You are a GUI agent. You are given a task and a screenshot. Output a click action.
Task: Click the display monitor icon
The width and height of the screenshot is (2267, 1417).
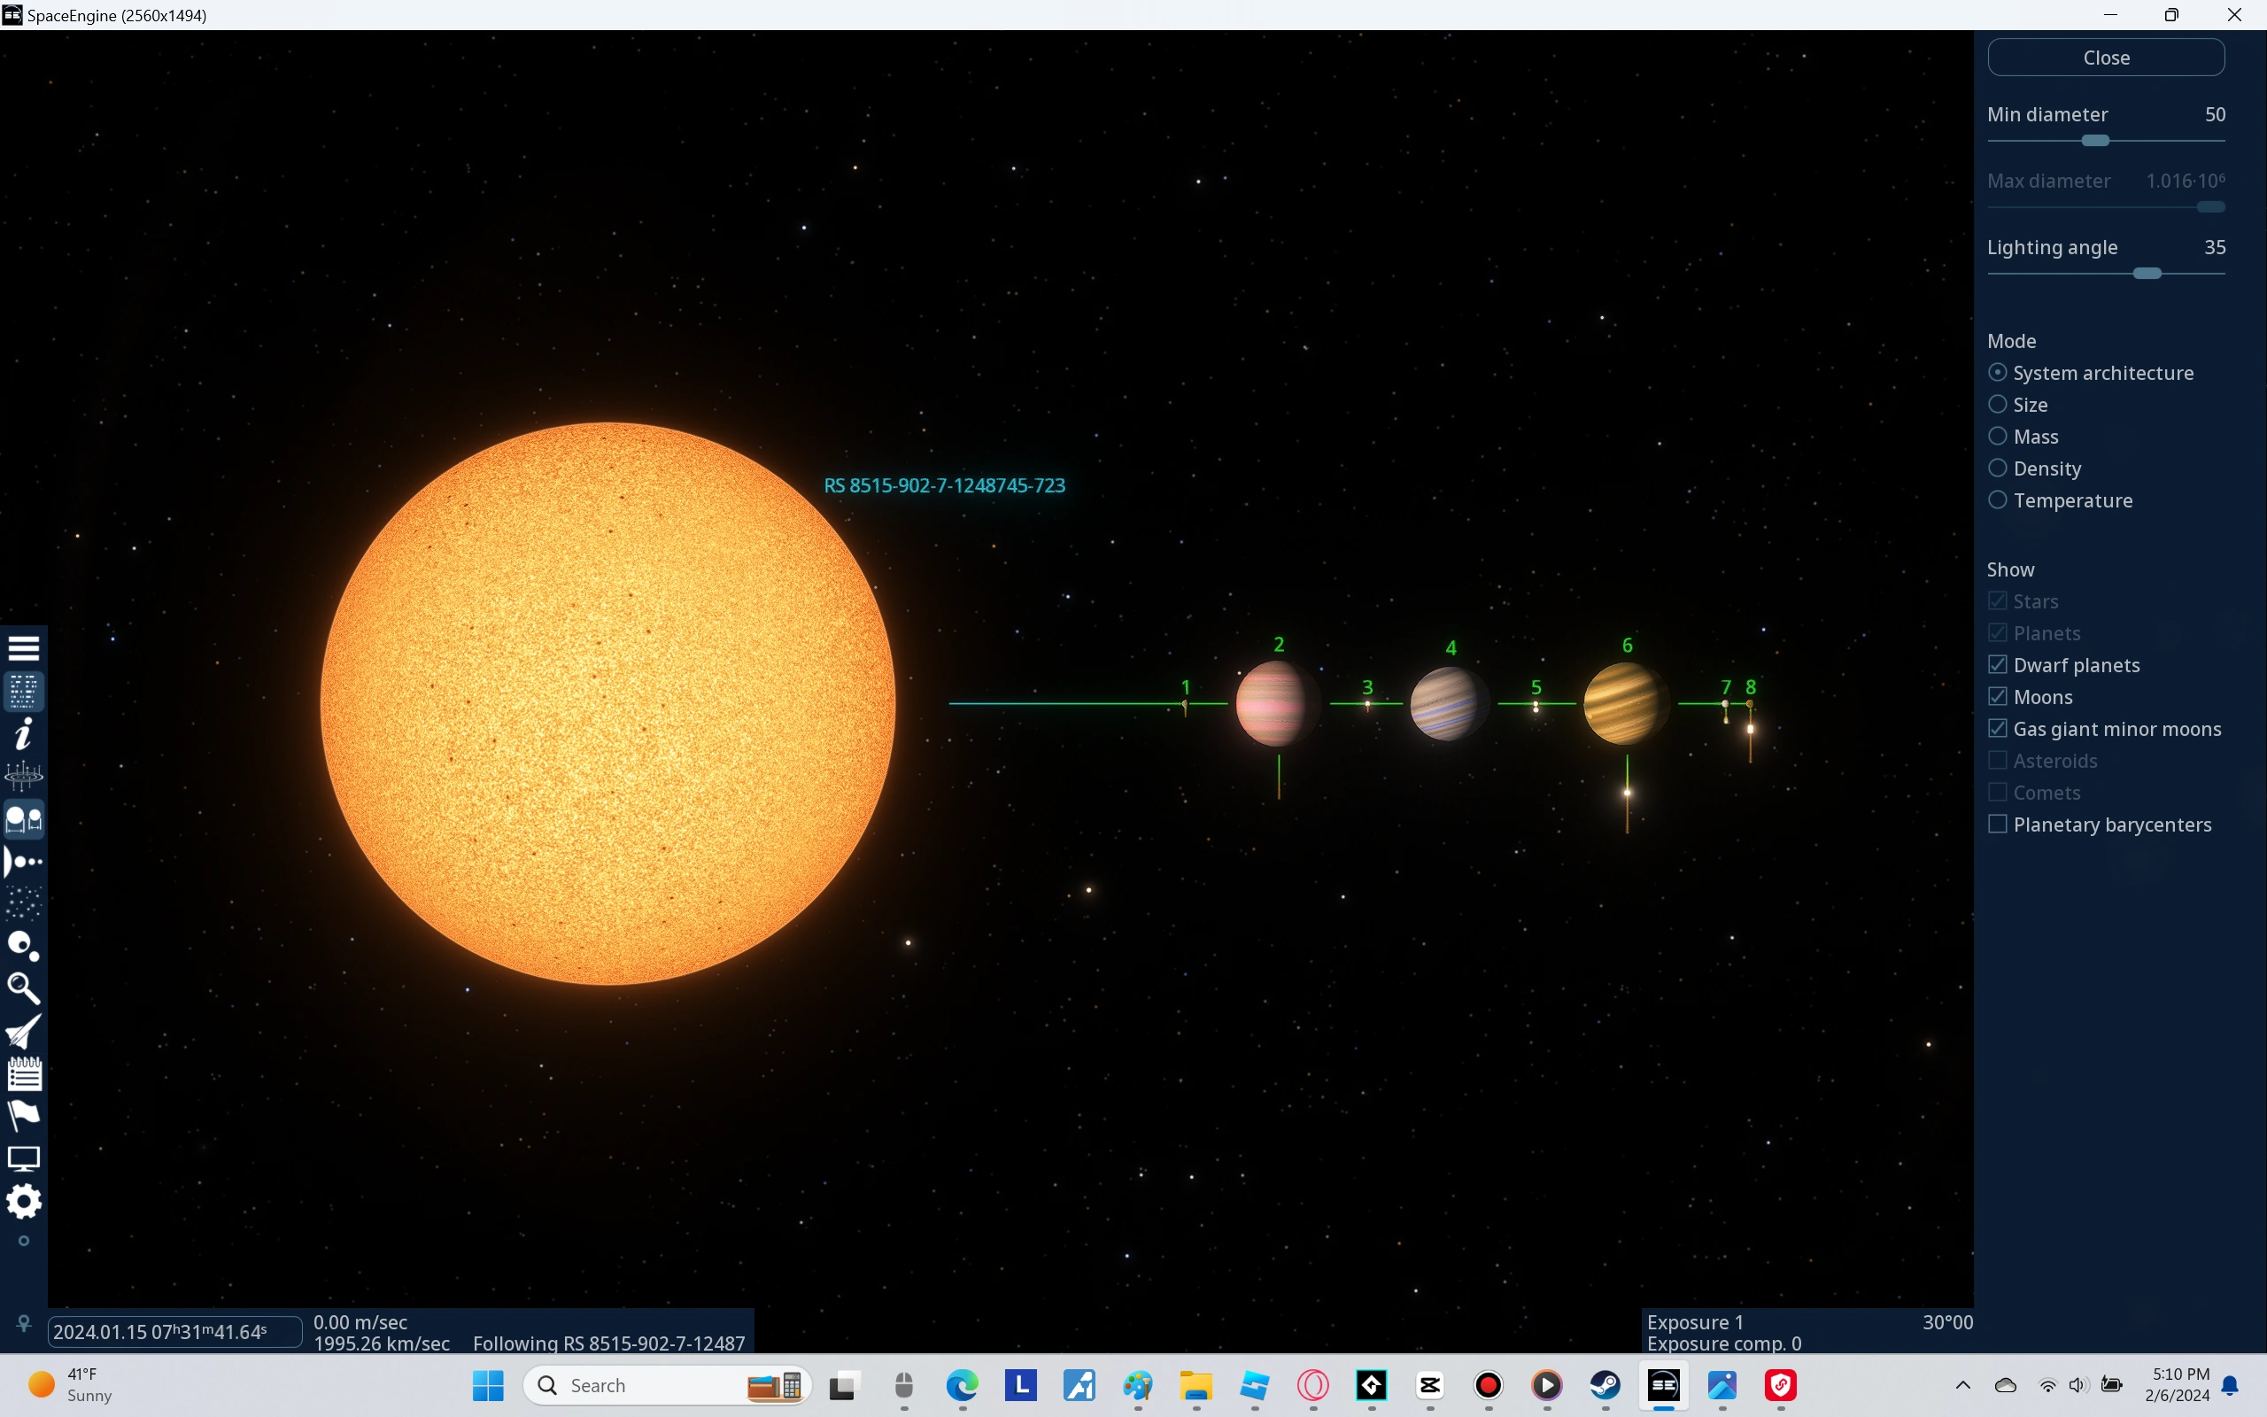click(23, 1158)
